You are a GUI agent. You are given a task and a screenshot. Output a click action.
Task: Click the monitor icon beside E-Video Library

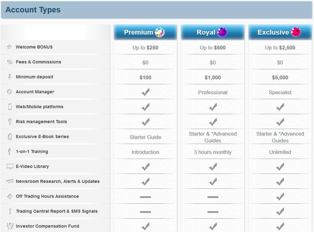click(10, 166)
